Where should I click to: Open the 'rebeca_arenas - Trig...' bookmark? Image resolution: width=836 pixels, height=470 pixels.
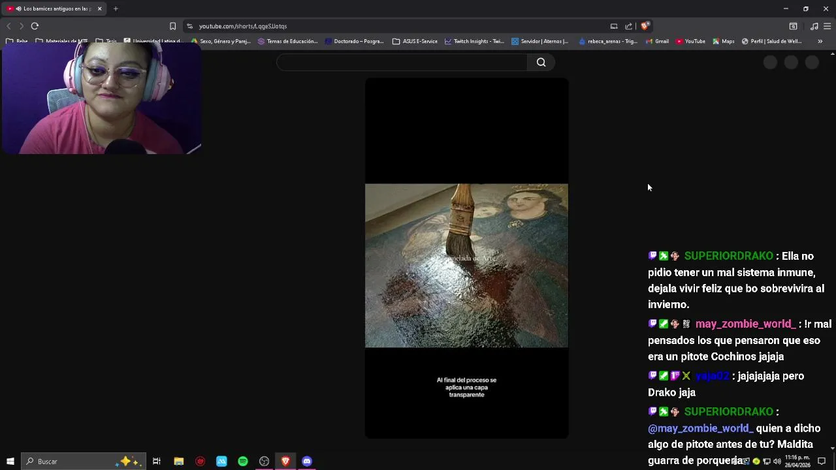click(607, 41)
